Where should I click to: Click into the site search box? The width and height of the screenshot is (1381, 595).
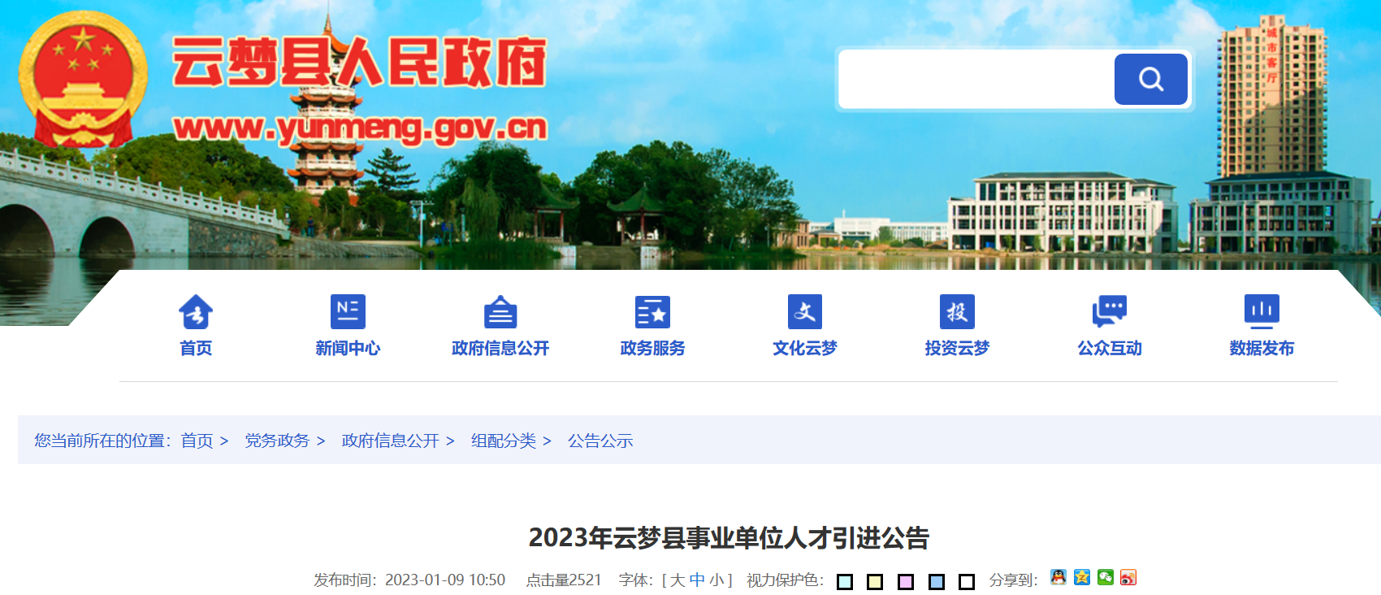[976, 79]
